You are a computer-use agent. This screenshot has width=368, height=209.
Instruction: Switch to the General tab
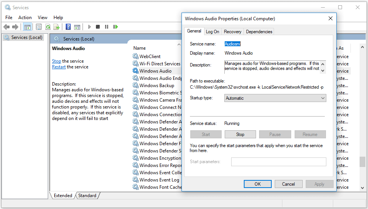point(194,31)
